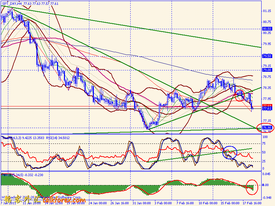Click the 79.95 price axis label
The width and height of the screenshot is (275, 206).
click(267, 44)
